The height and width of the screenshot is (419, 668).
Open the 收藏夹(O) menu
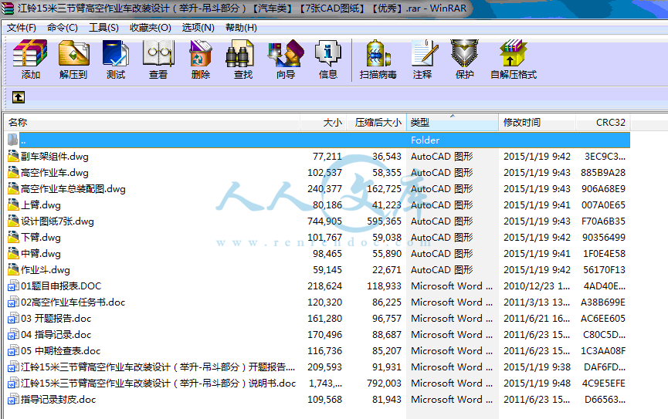tap(151, 28)
